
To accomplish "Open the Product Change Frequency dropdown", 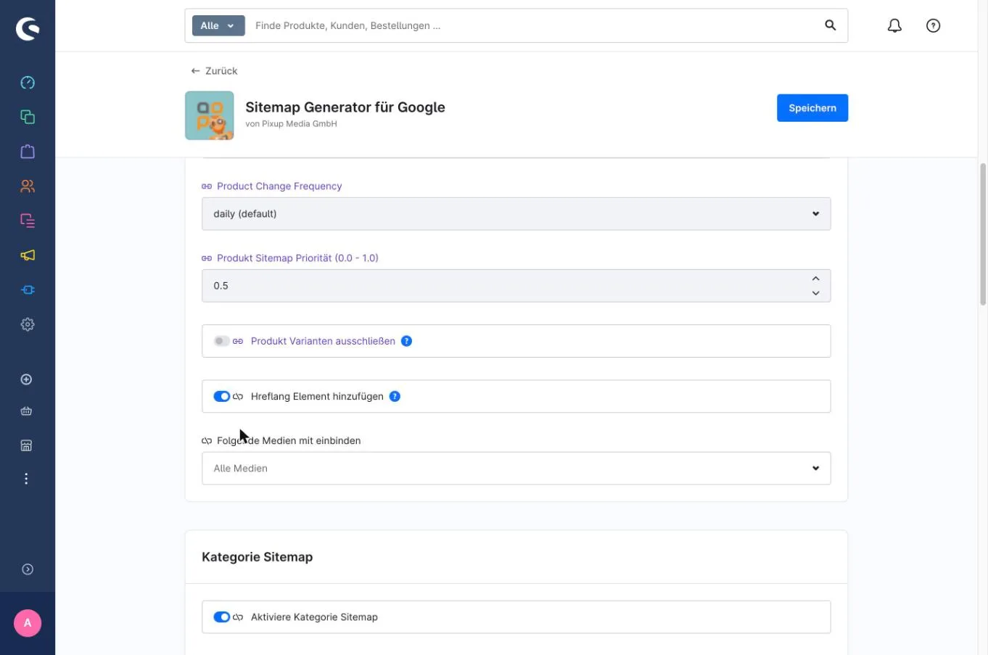I will tap(516, 214).
